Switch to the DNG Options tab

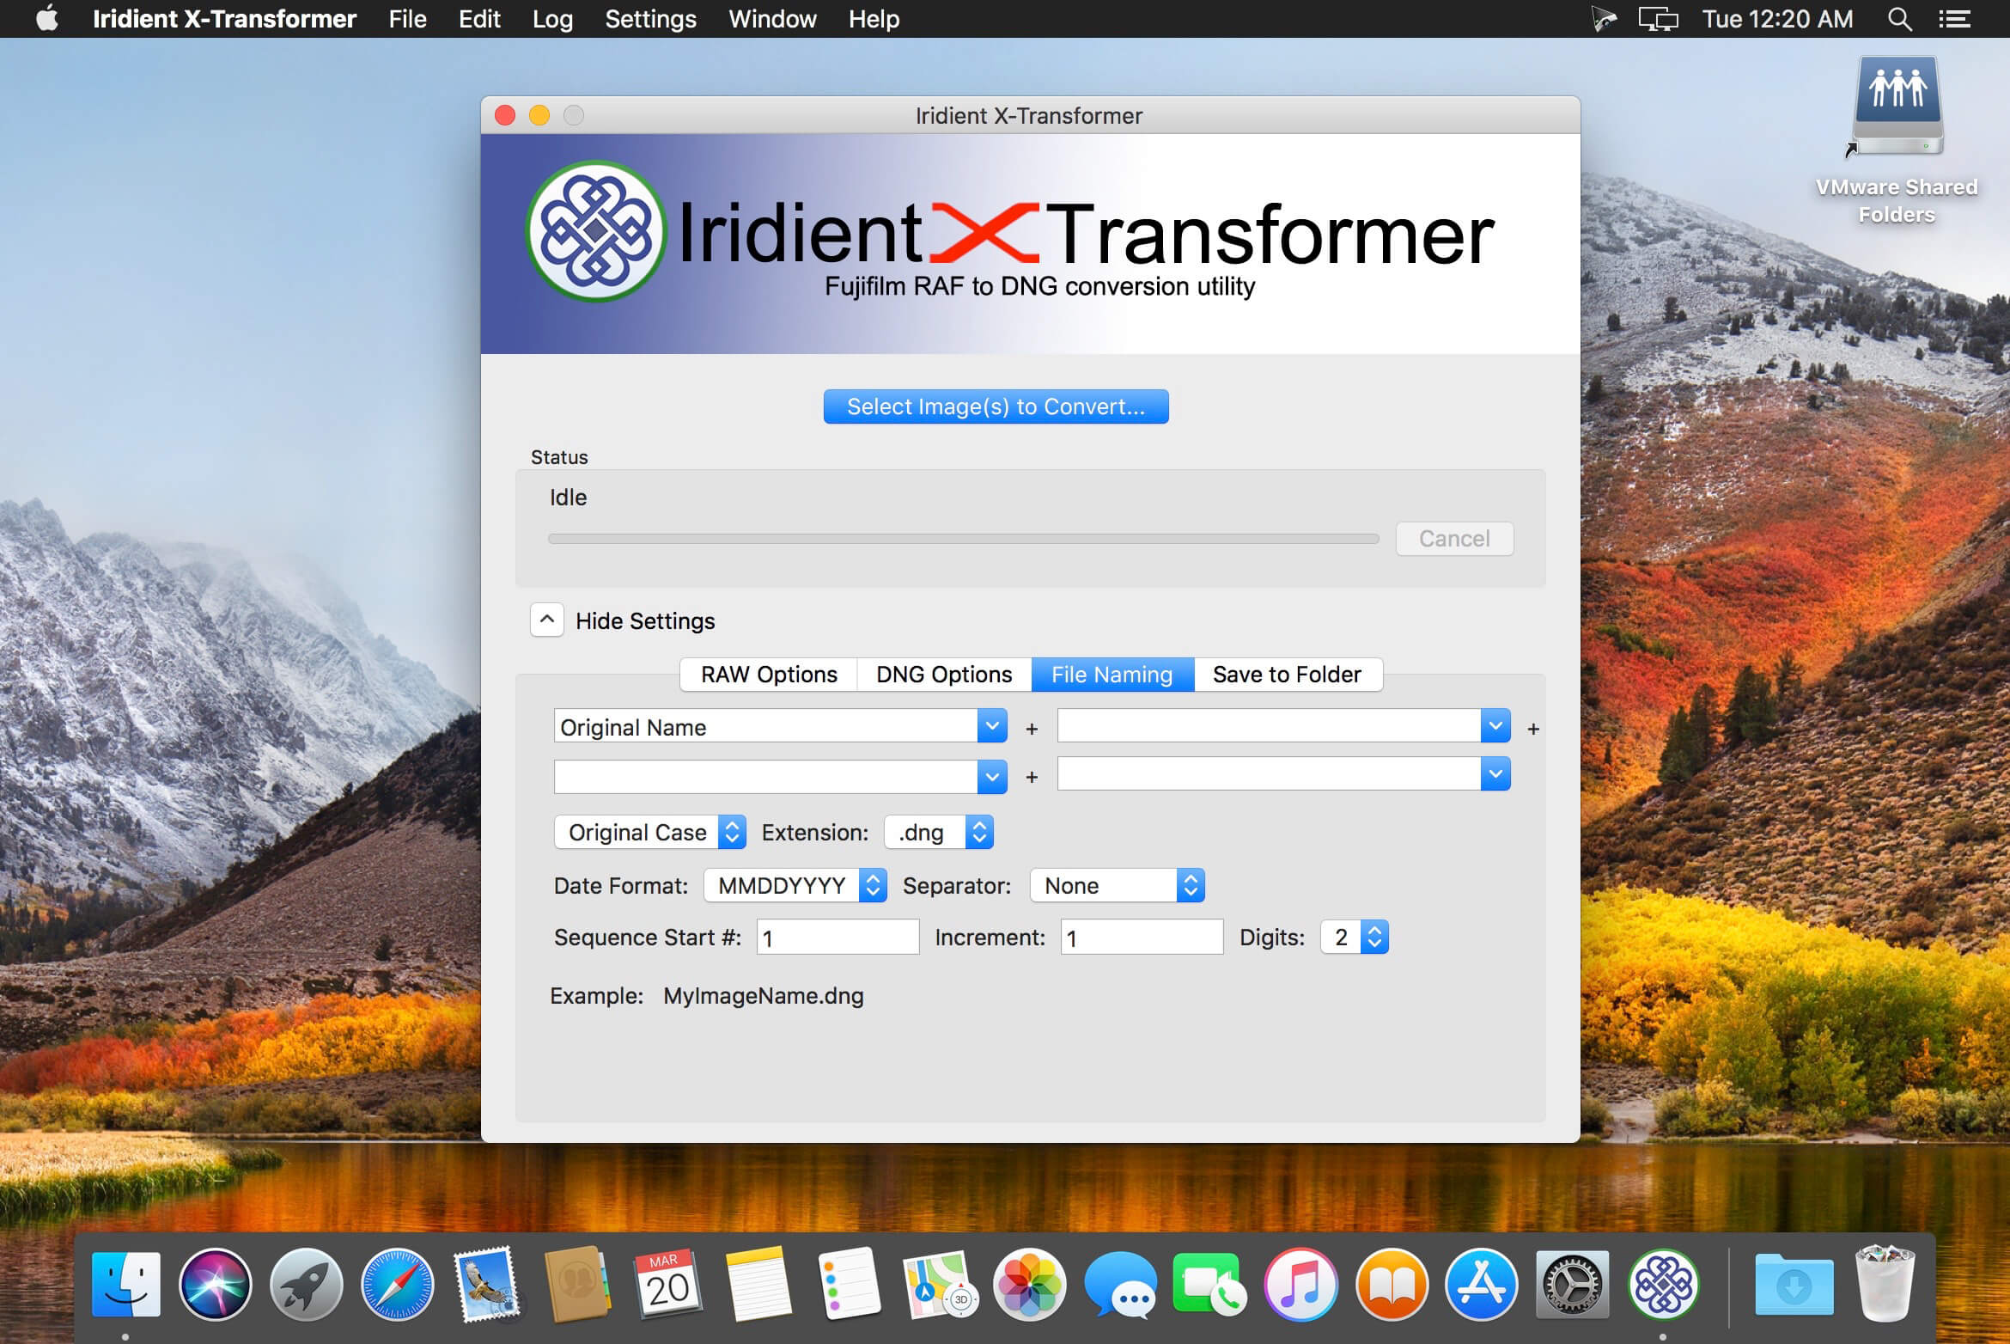point(944,675)
